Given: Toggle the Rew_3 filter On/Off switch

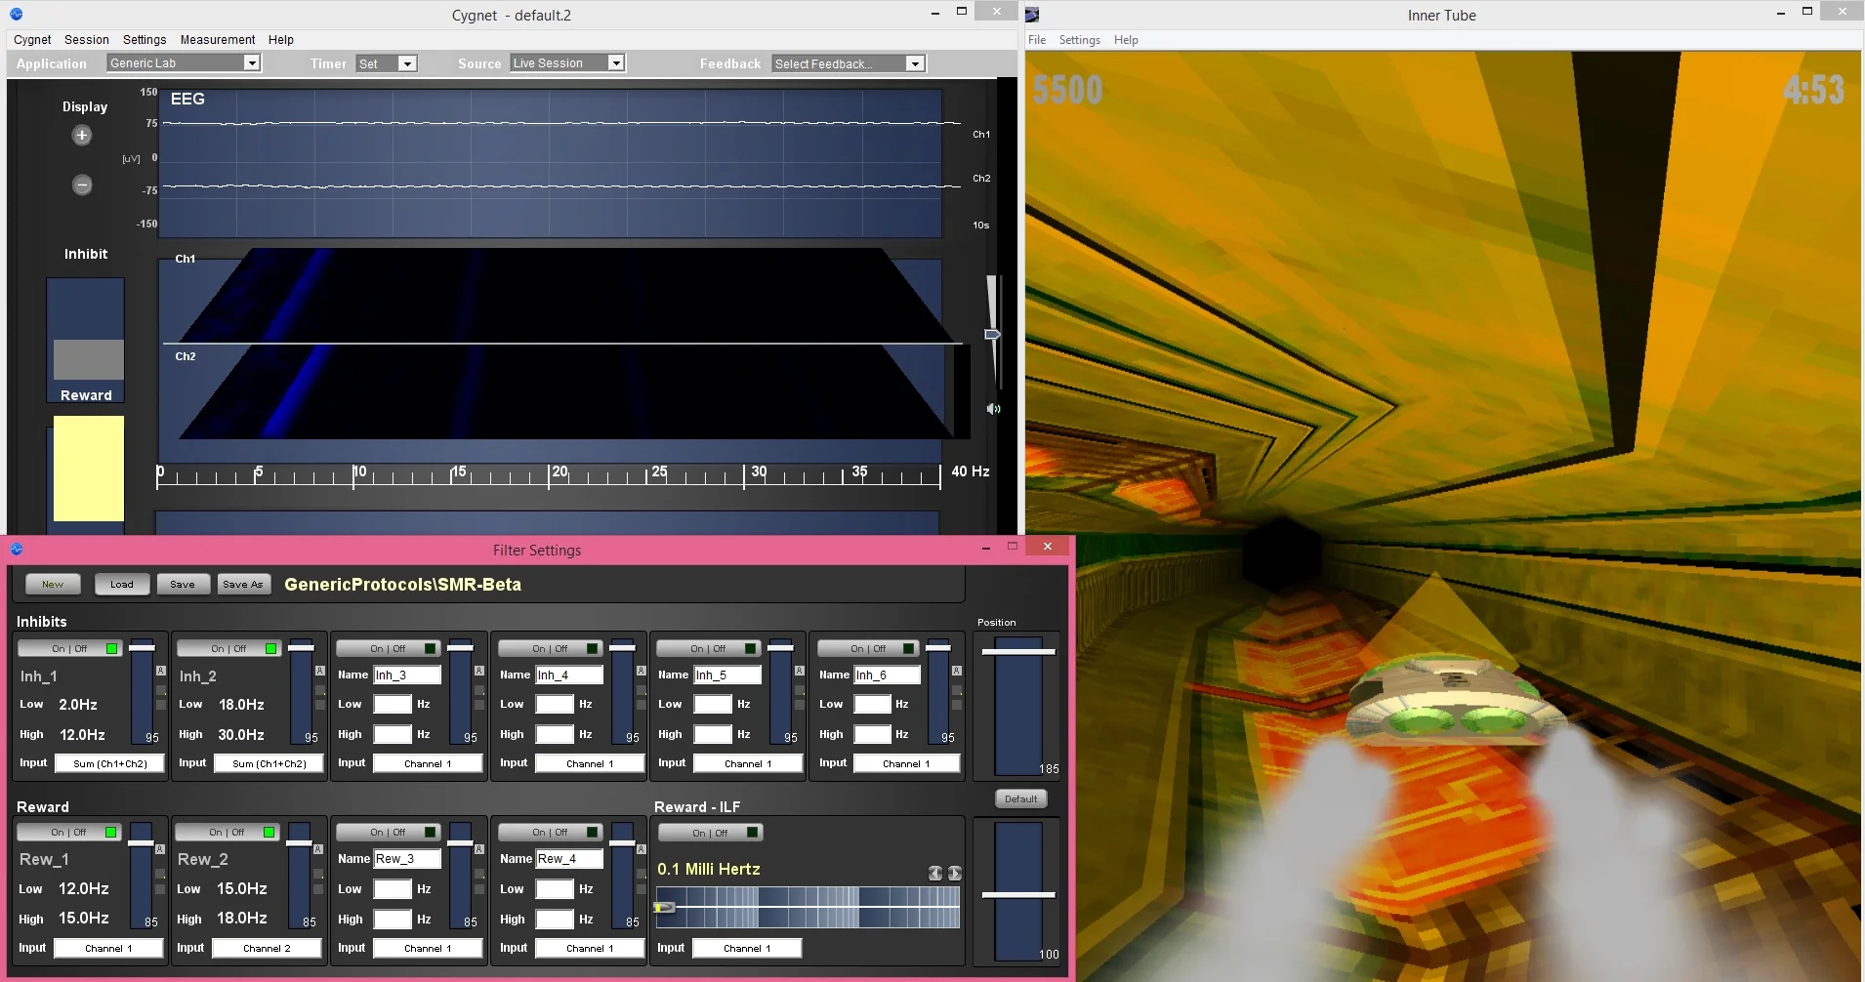Looking at the screenshot, I should click(x=388, y=832).
